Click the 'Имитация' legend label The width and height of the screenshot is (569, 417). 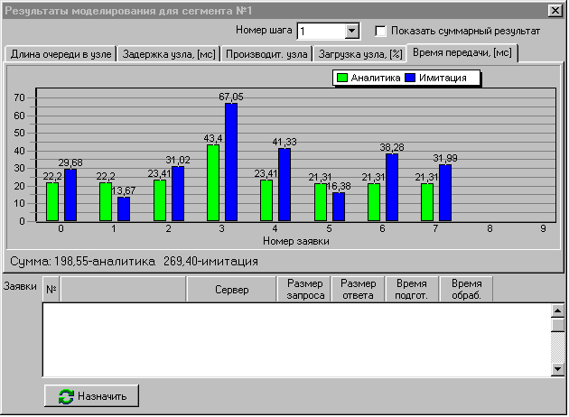tap(443, 78)
